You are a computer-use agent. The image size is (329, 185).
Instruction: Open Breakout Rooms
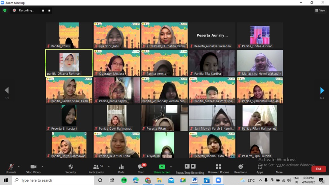tap(218, 168)
